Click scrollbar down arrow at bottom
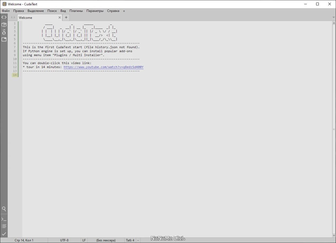The image size is (336, 243). click(334, 235)
